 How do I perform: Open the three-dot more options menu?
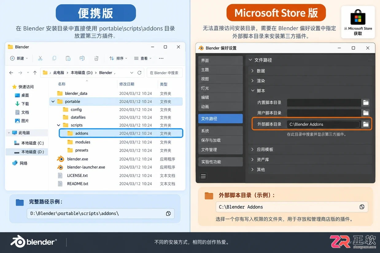[x=161, y=58]
